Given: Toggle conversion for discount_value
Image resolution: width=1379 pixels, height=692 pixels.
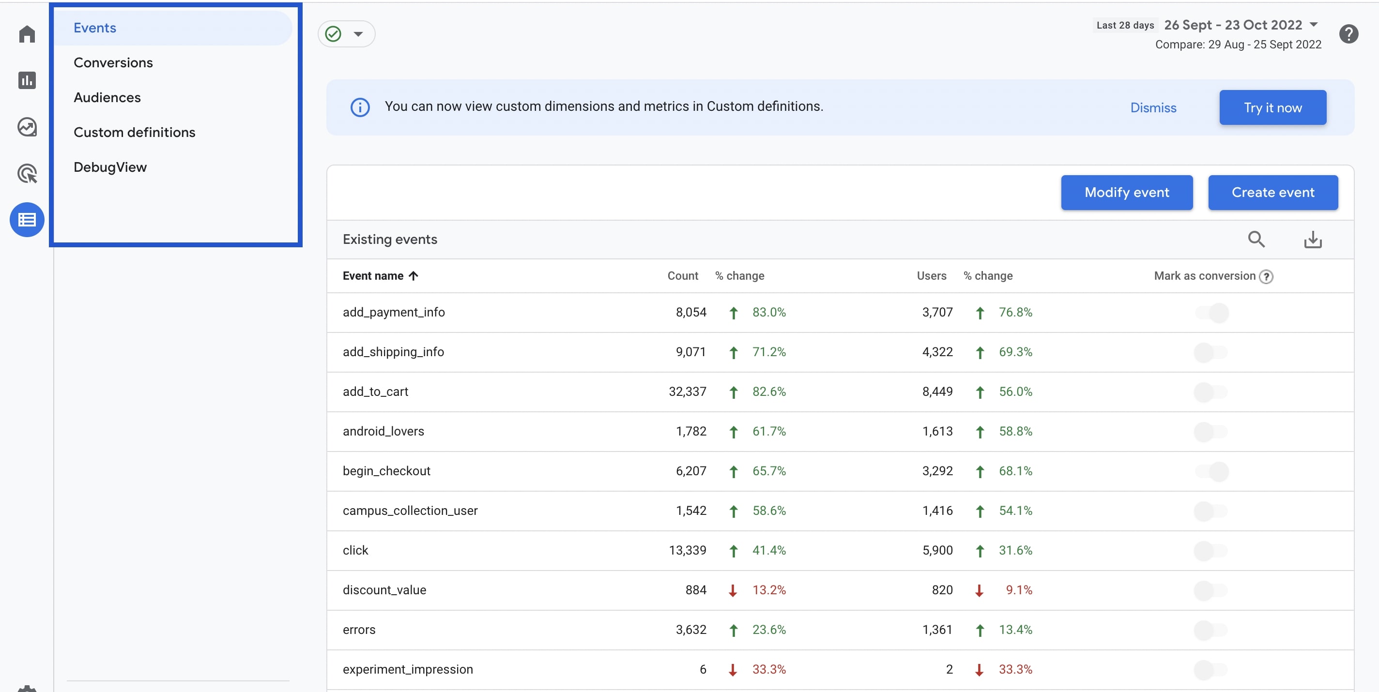Looking at the screenshot, I should click(x=1211, y=590).
